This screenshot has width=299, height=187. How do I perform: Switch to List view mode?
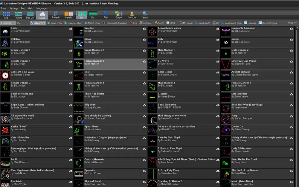coord(93,15)
